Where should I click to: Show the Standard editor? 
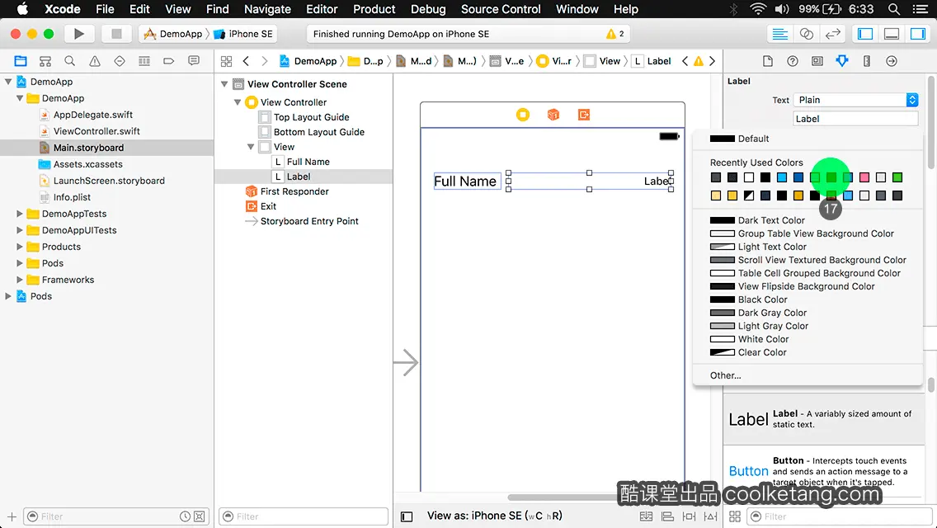click(x=779, y=34)
